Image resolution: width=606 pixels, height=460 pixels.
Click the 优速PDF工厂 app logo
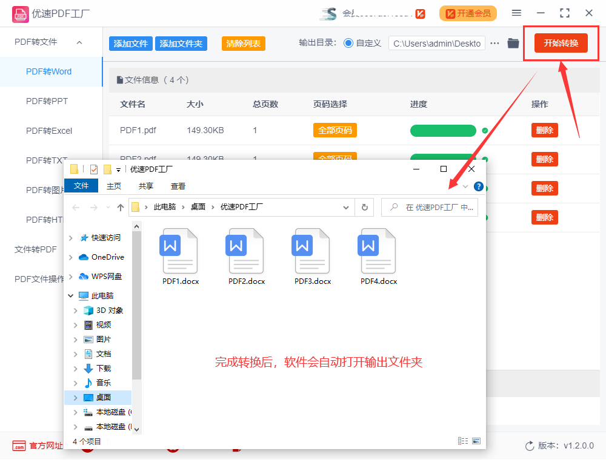(x=20, y=15)
